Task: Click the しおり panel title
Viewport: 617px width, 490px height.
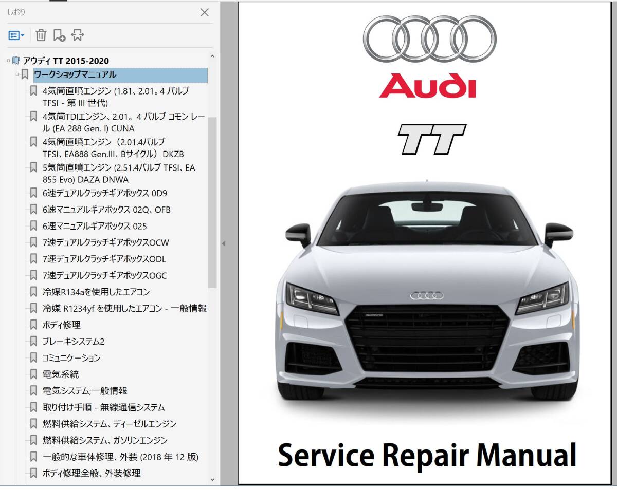Action: (x=16, y=12)
